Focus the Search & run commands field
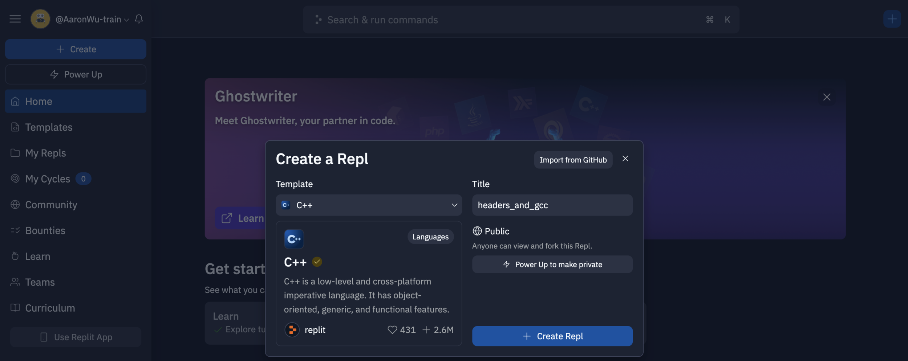Image resolution: width=908 pixels, height=361 pixels. [x=521, y=20]
